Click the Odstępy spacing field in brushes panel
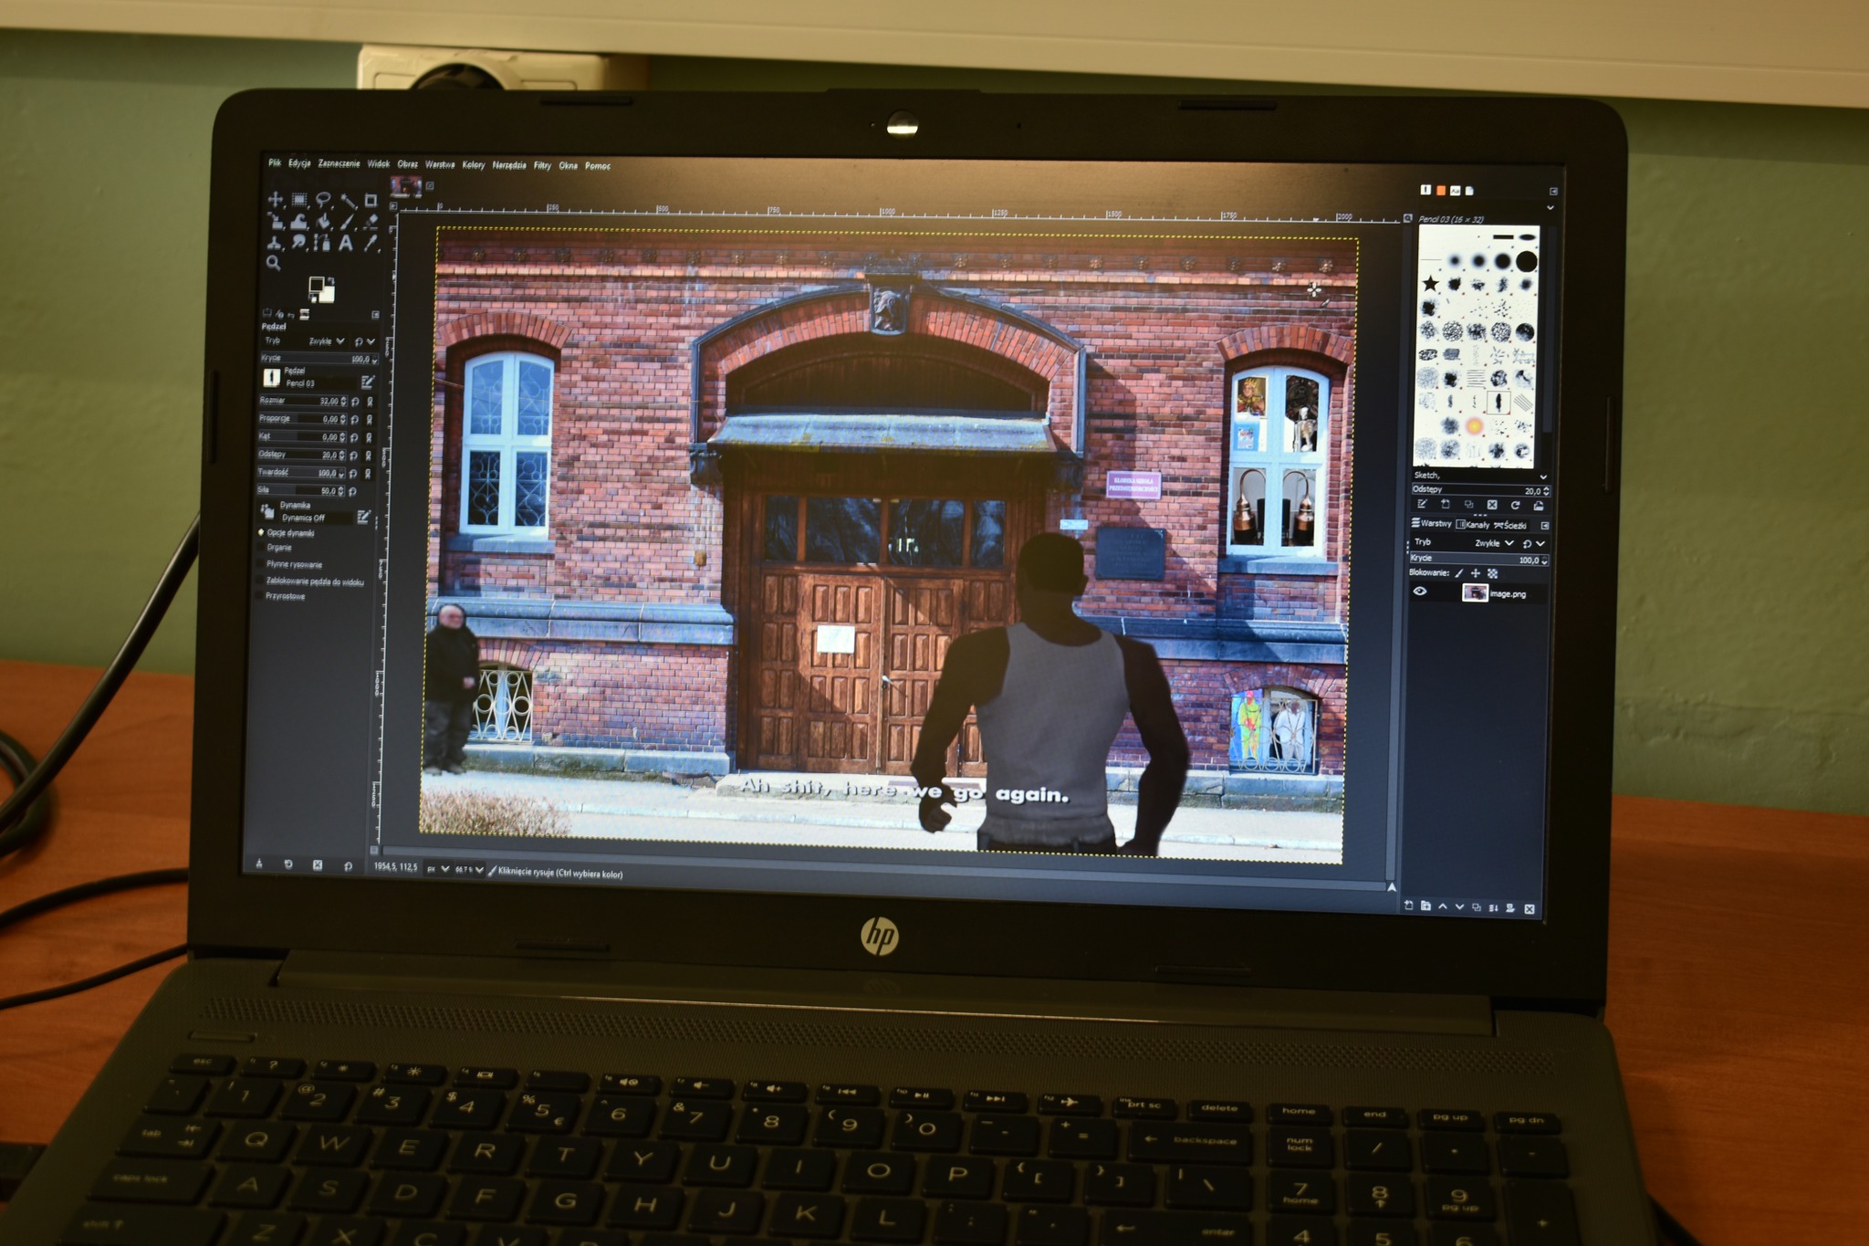The image size is (1869, 1246). pyautogui.click(x=1481, y=490)
